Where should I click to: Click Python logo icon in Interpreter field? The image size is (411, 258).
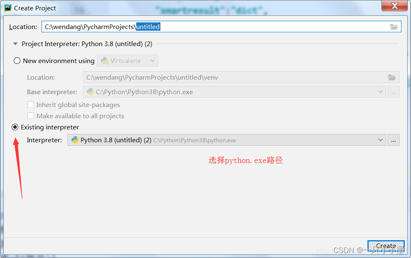75,140
